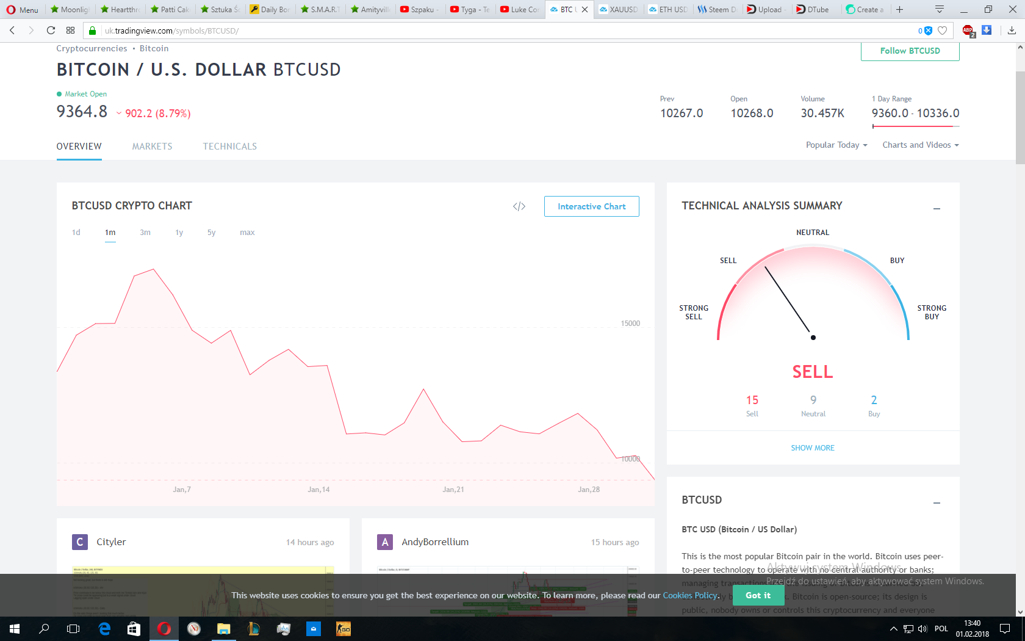
Task: Open the Interactive Chart button
Action: [592, 206]
